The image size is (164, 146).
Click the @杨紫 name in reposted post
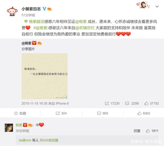[27, 43]
